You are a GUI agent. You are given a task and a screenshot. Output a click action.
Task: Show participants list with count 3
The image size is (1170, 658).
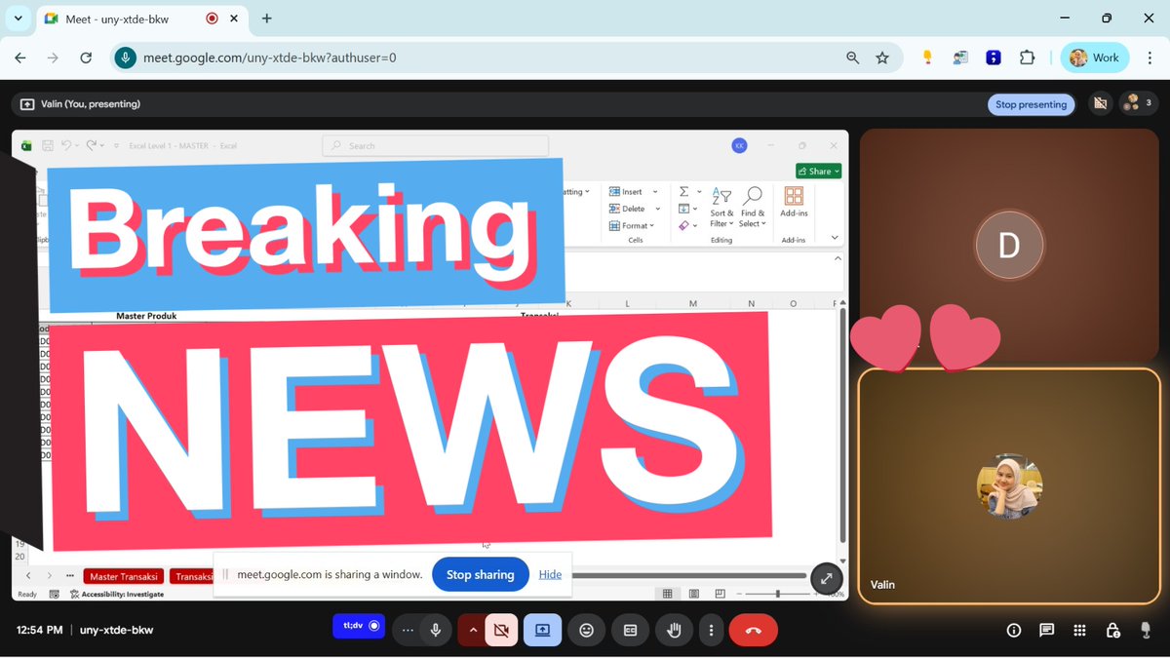tap(1137, 102)
